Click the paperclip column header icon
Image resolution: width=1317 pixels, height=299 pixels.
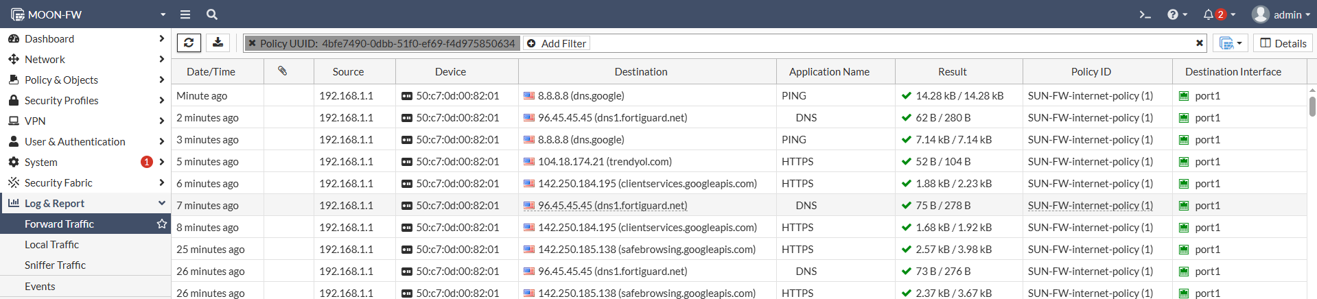pos(282,71)
